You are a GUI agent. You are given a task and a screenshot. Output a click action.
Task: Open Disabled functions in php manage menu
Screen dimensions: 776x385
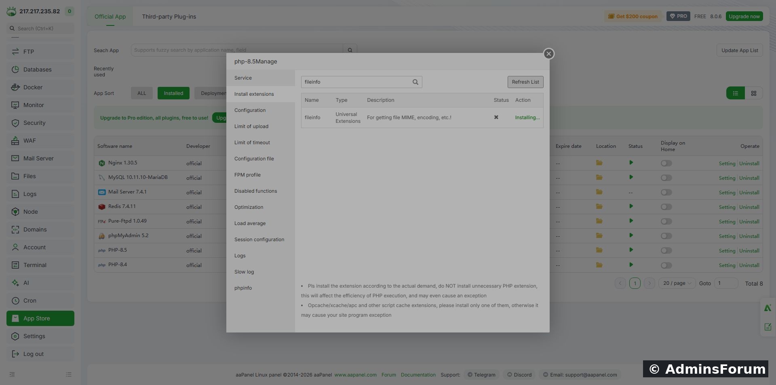[x=261, y=191]
